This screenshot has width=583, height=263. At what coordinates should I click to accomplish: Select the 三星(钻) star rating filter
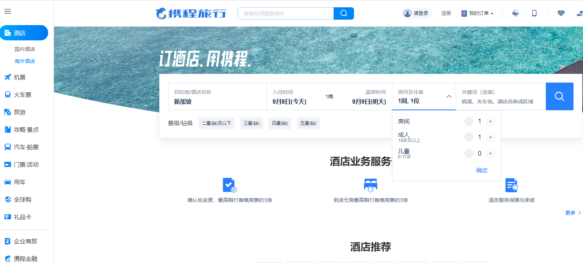tap(251, 123)
